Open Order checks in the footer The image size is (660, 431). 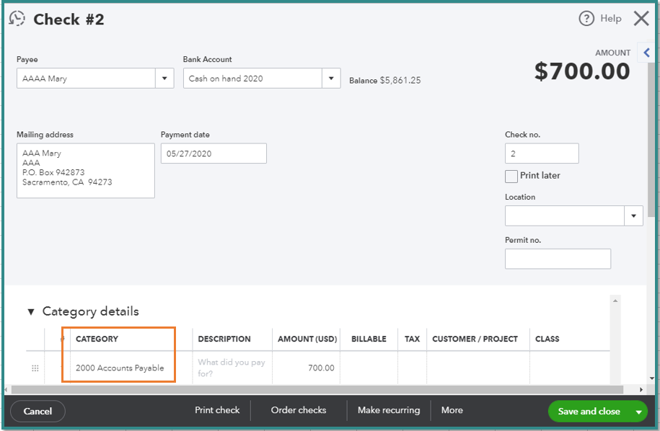pos(299,410)
